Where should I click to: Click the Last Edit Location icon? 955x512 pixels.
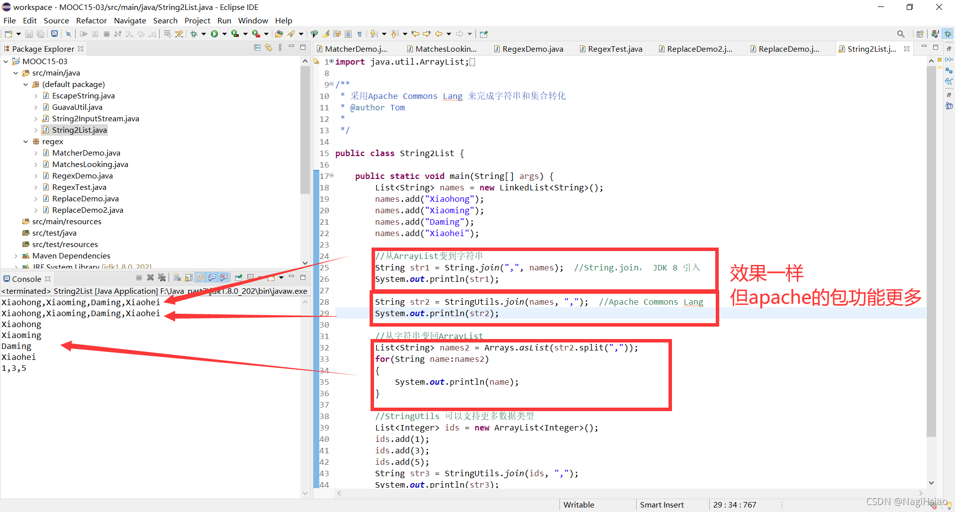[x=415, y=34]
